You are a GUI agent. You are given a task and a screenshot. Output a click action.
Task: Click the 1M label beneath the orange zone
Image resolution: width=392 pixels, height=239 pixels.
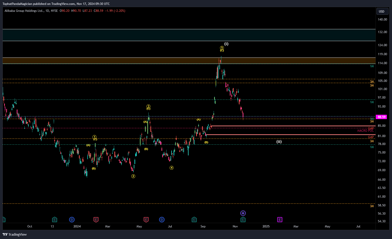[372, 66]
